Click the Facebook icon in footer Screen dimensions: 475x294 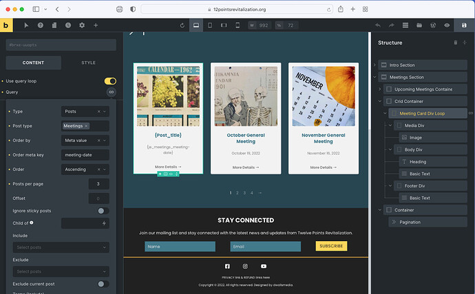coord(227,267)
